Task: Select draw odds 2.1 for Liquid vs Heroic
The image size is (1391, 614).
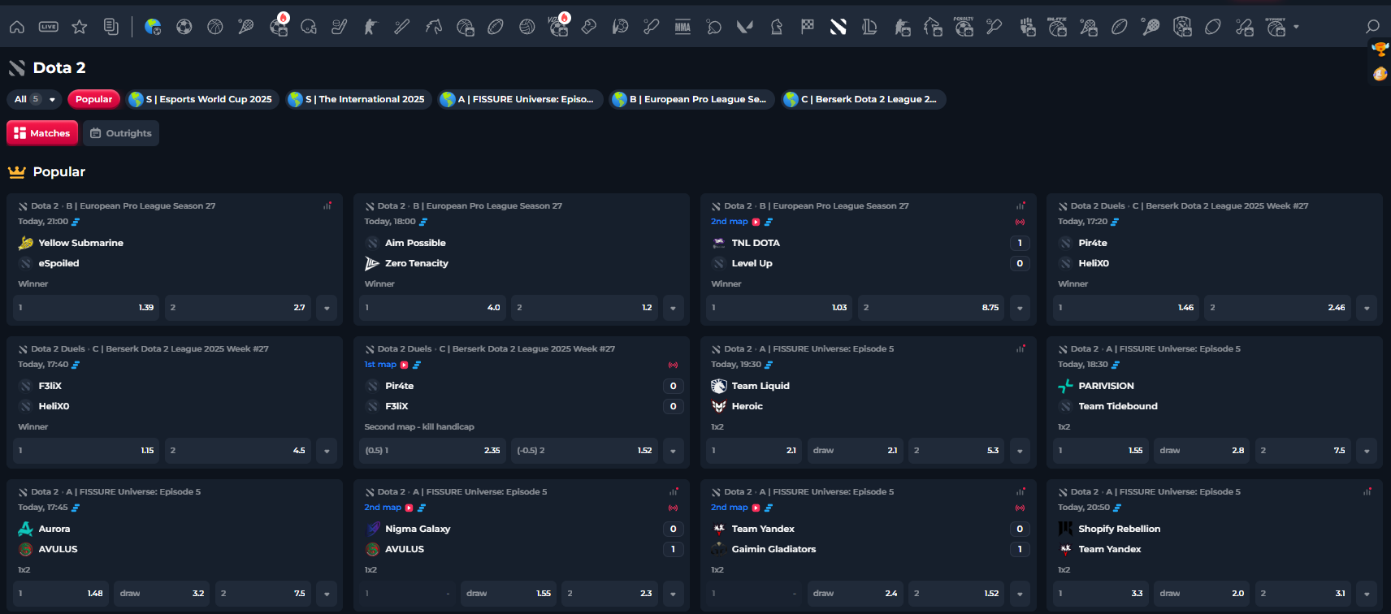Action: click(x=856, y=451)
